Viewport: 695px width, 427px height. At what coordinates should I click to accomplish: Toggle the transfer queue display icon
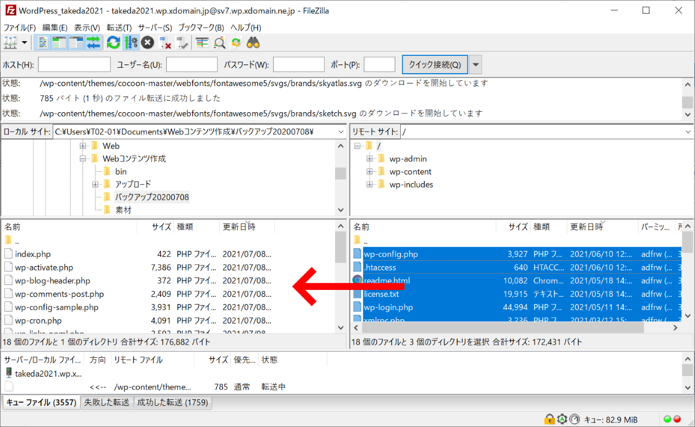click(93, 42)
